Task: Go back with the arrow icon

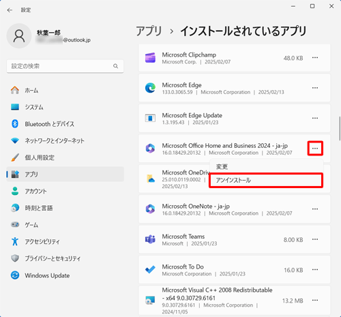Action: click(10, 10)
